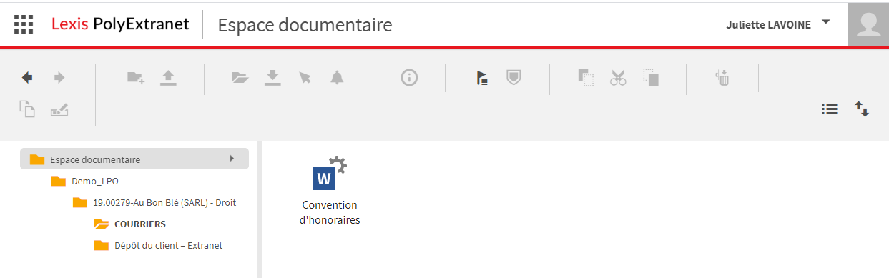889x278 pixels.
Task: Click the cursor pointer toolbar icon
Action: click(305, 78)
